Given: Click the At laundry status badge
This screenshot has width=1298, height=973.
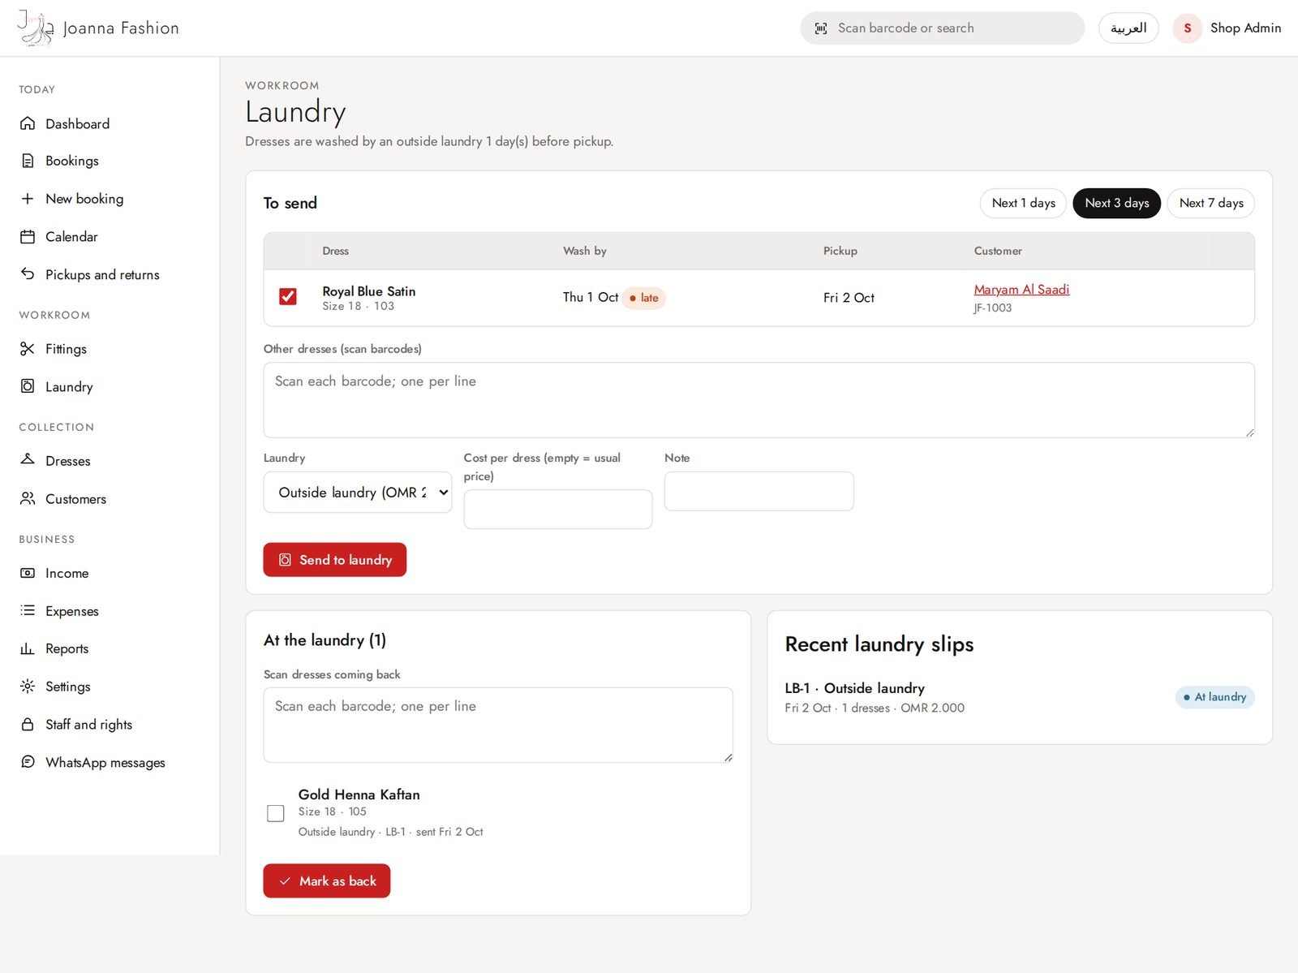Looking at the screenshot, I should tap(1214, 697).
